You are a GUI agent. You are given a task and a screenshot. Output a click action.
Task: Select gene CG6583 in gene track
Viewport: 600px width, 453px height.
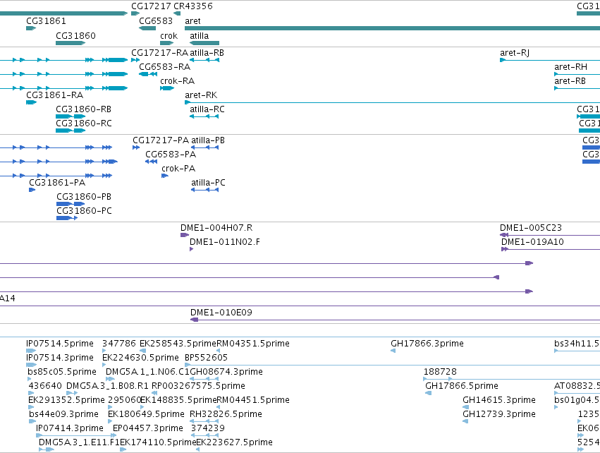click(x=147, y=28)
